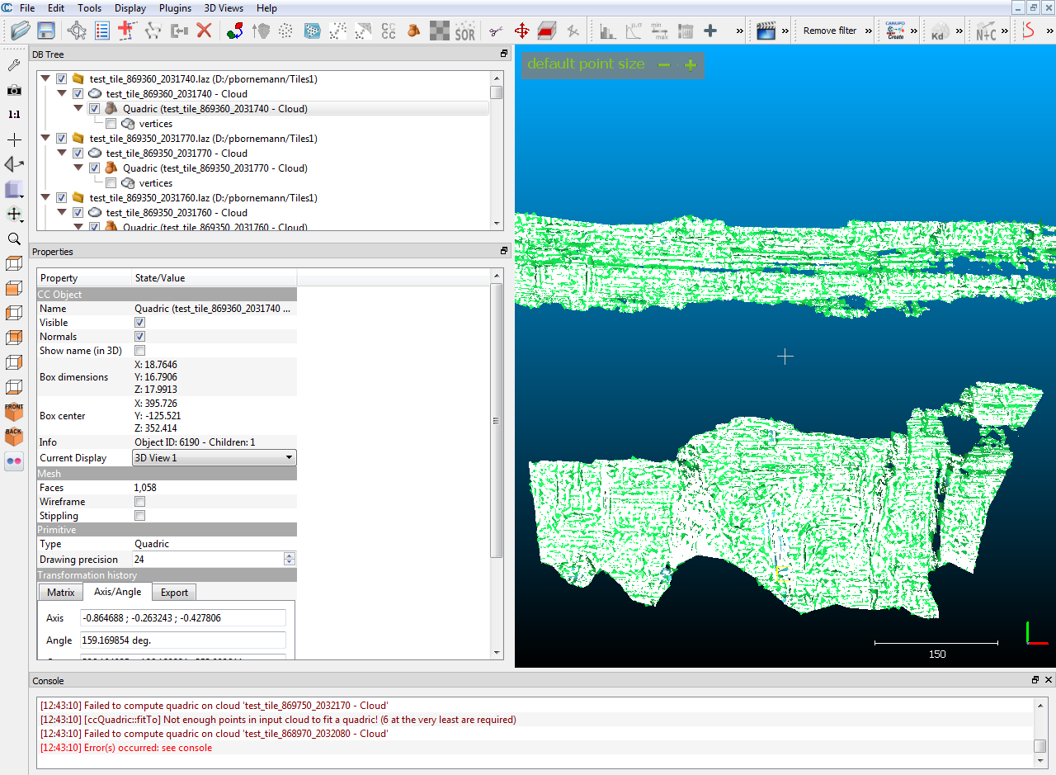Set the Front view cube
The height and width of the screenshot is (775, 1056).
(14, 412)
